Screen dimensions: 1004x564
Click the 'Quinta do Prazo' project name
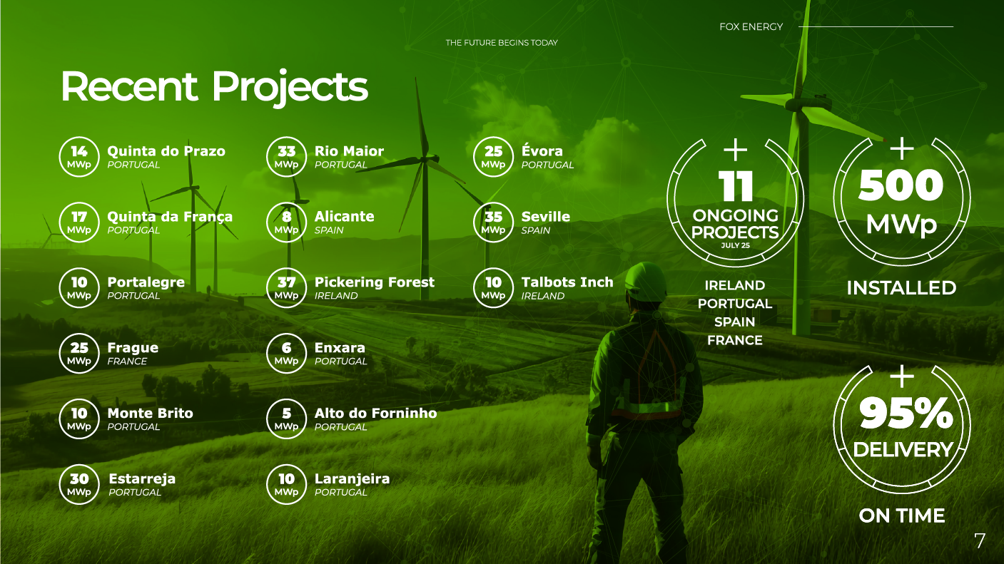click(166, 151)
